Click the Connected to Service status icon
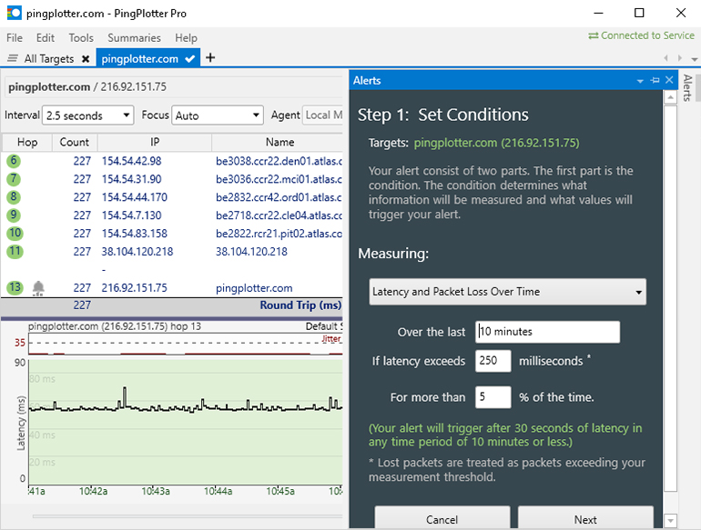This screenshot has height=530, width=701. pos(593,35)
